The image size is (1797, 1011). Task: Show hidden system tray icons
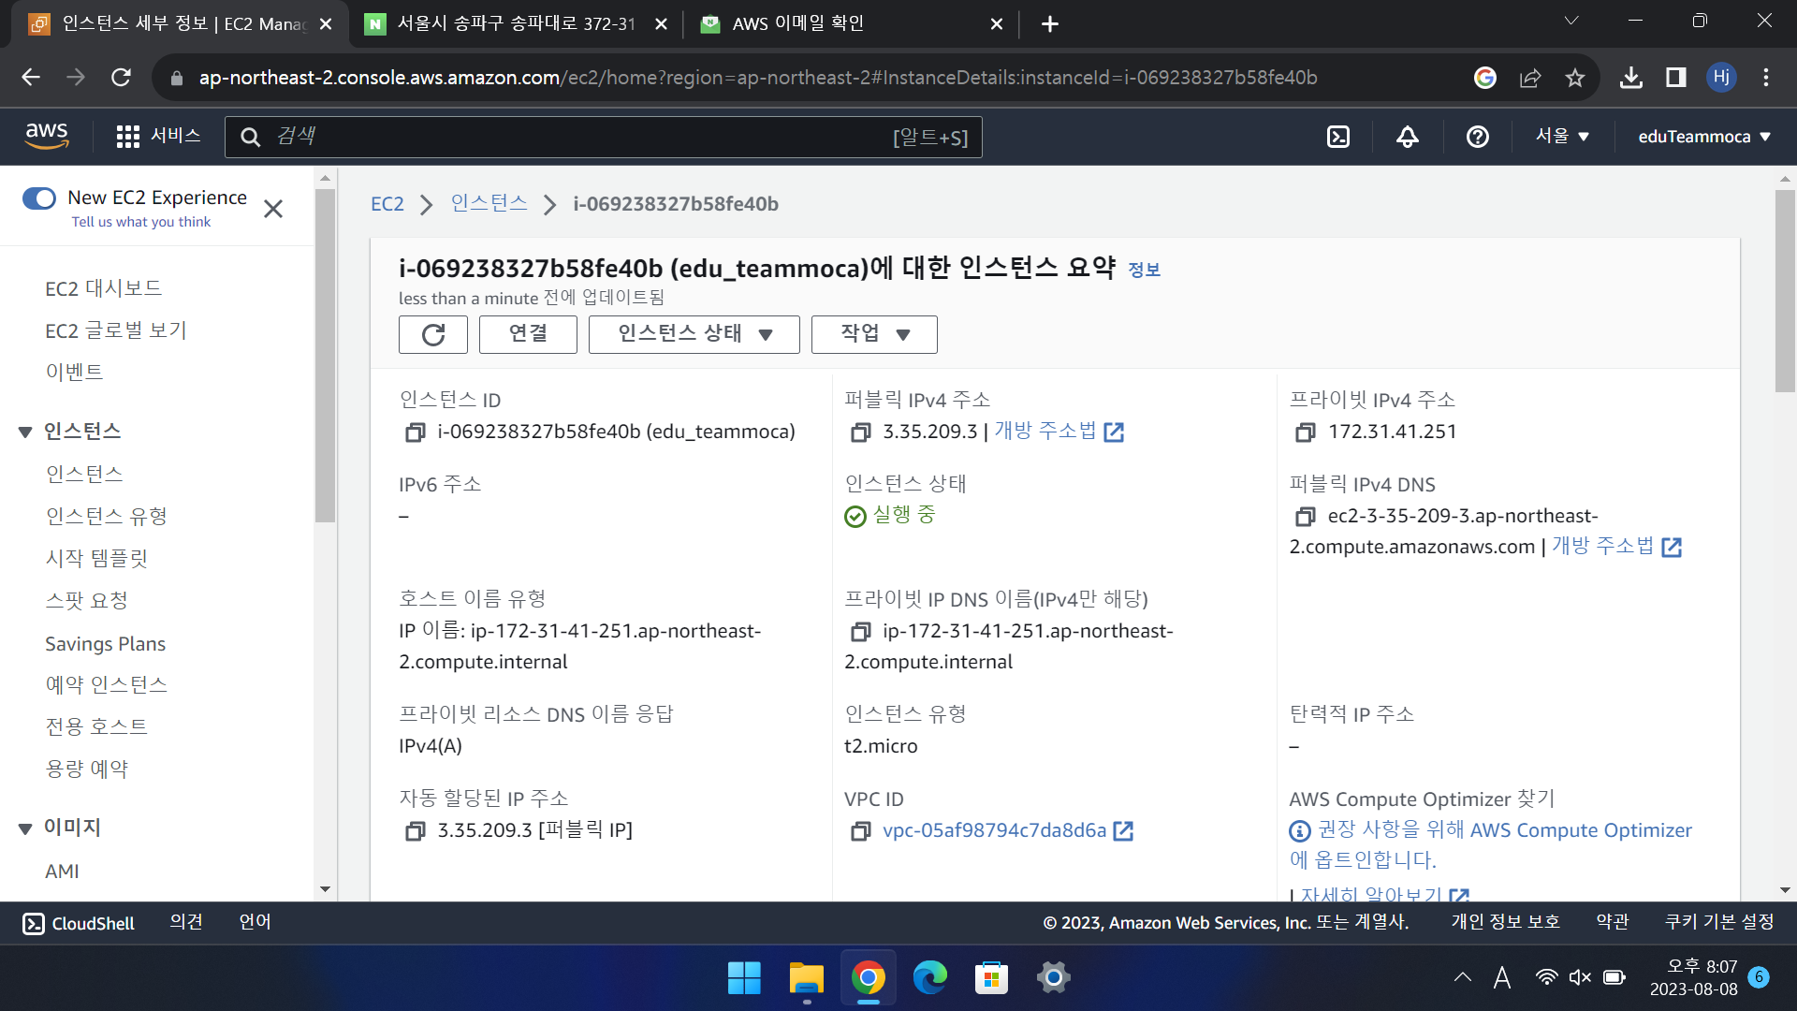click(x=1463, y=978)
